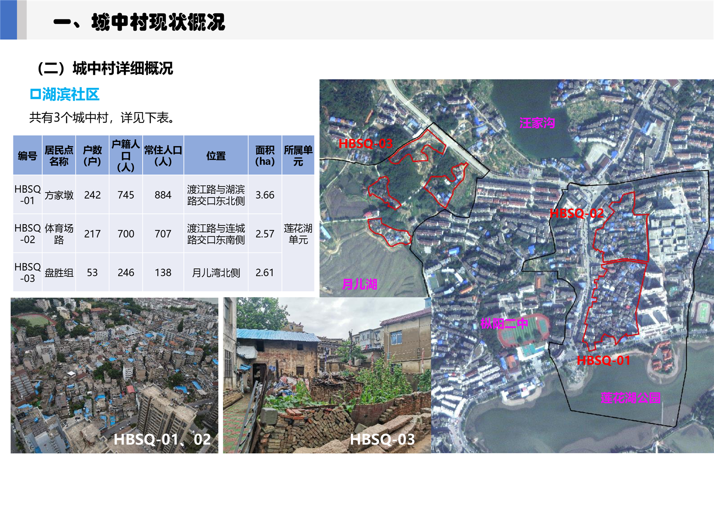This screenshot has width=714, height=505.
Task: Select table cell HBSQ-02
Action: click(x=27, y=233)
